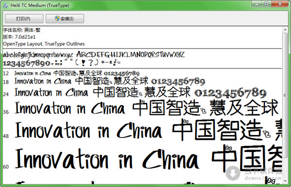Minimize the font viewer window
The height and width of the screenshot is (187, 291).
pyautogui.click(x=257, y=4)
